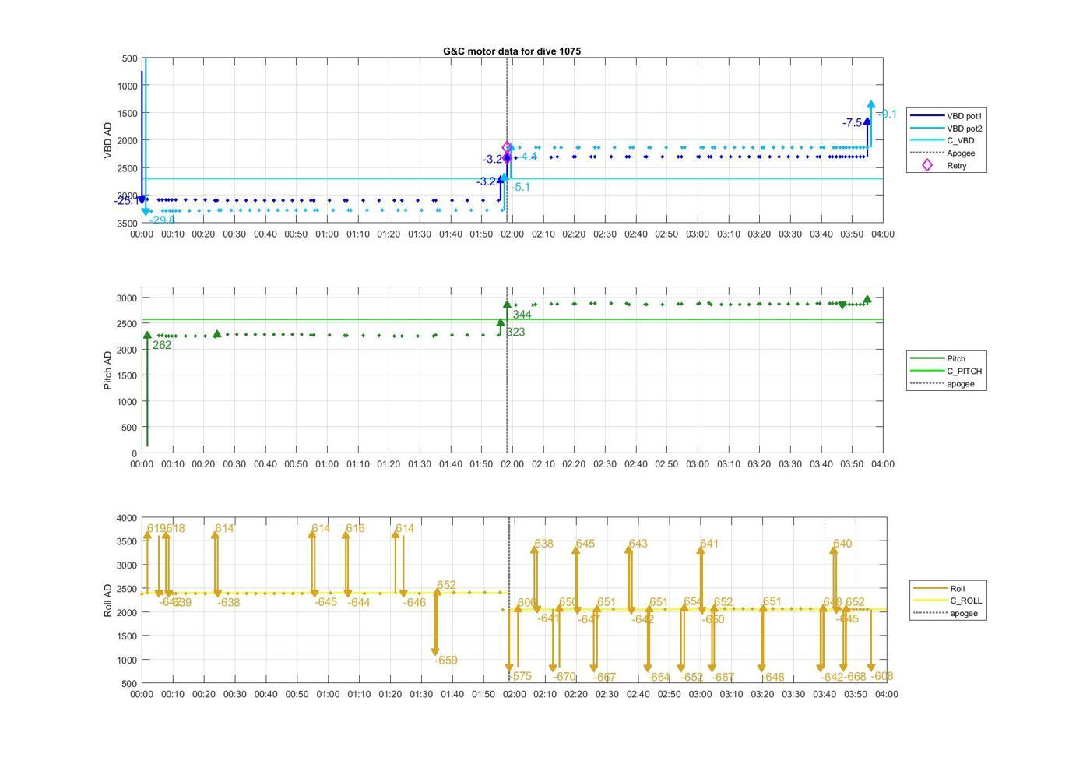Click the '-650' roll move label
The width and height of the screenshot is (1090, 768).
(x=713, y=620)
